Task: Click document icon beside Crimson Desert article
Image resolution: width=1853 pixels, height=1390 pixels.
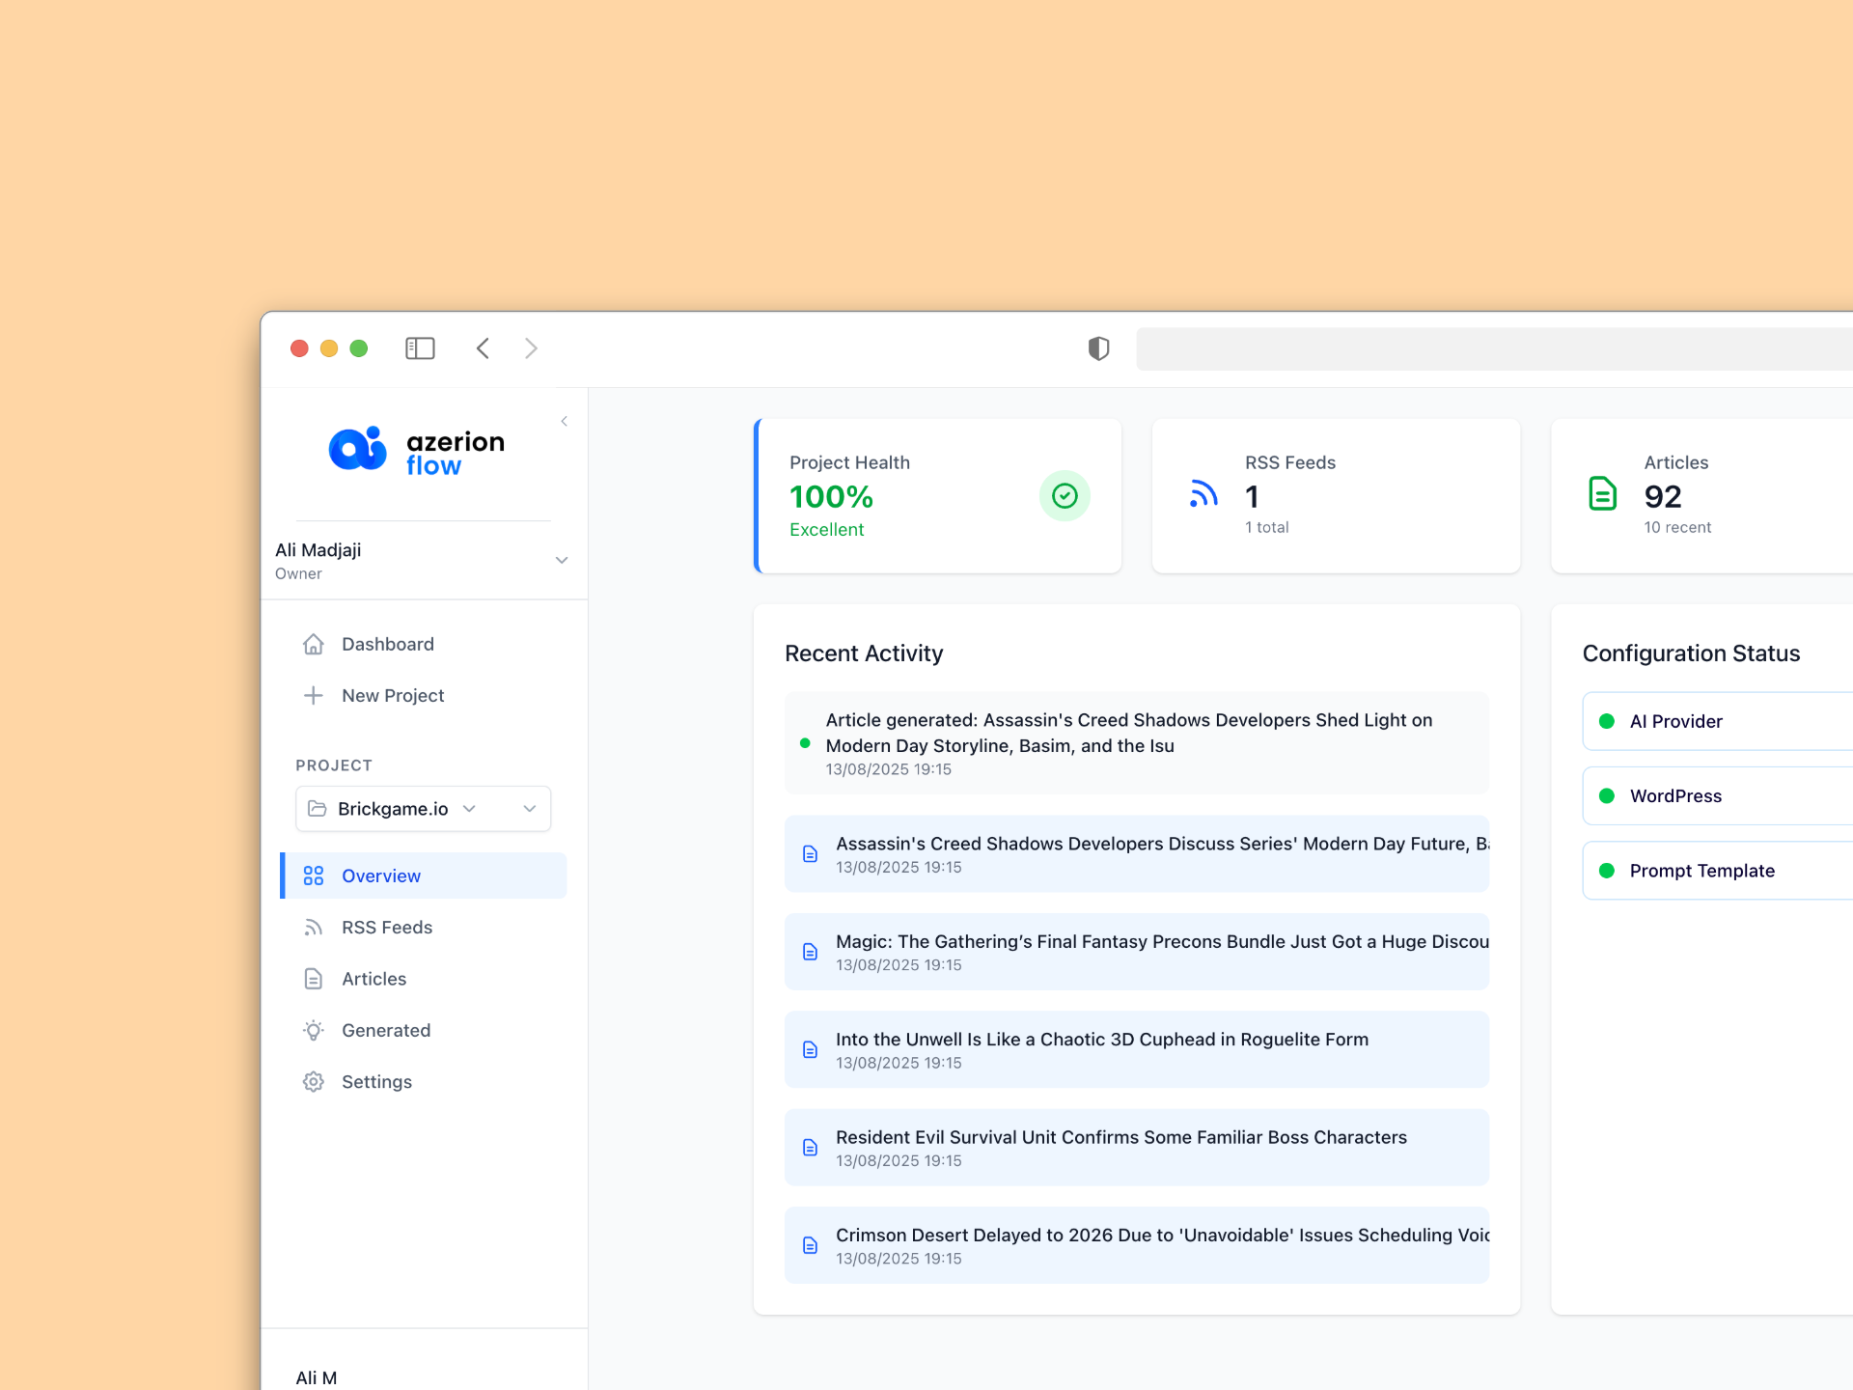Action: (x=811, y=1246)
